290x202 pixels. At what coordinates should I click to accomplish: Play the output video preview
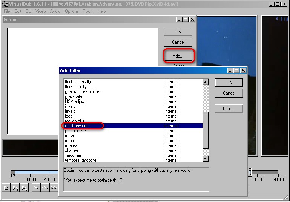pyautogui.click(x=24, y=188)
